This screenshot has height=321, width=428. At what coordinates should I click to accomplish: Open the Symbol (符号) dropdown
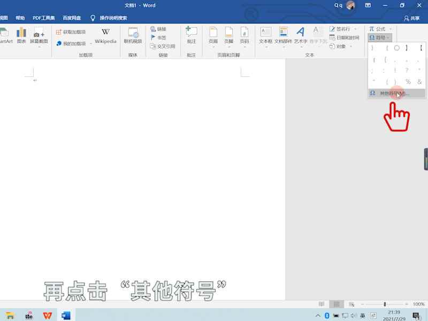click(x=381, y=37)
